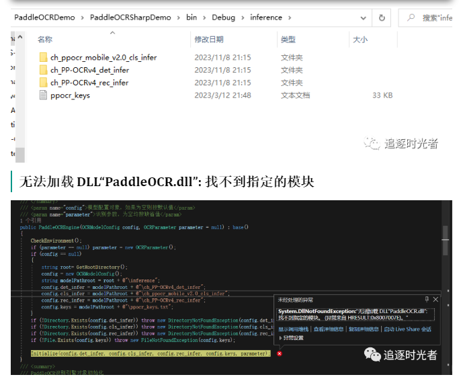Image resolution: width=461 pixels, height=379 pixels.
Task: Click the public PaddleOCREngine constructor signature
Action: coord(134,227)
